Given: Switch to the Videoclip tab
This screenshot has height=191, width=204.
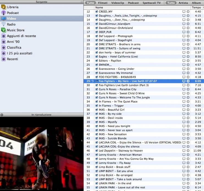Looking at the screenshot, I should (118, 3).
